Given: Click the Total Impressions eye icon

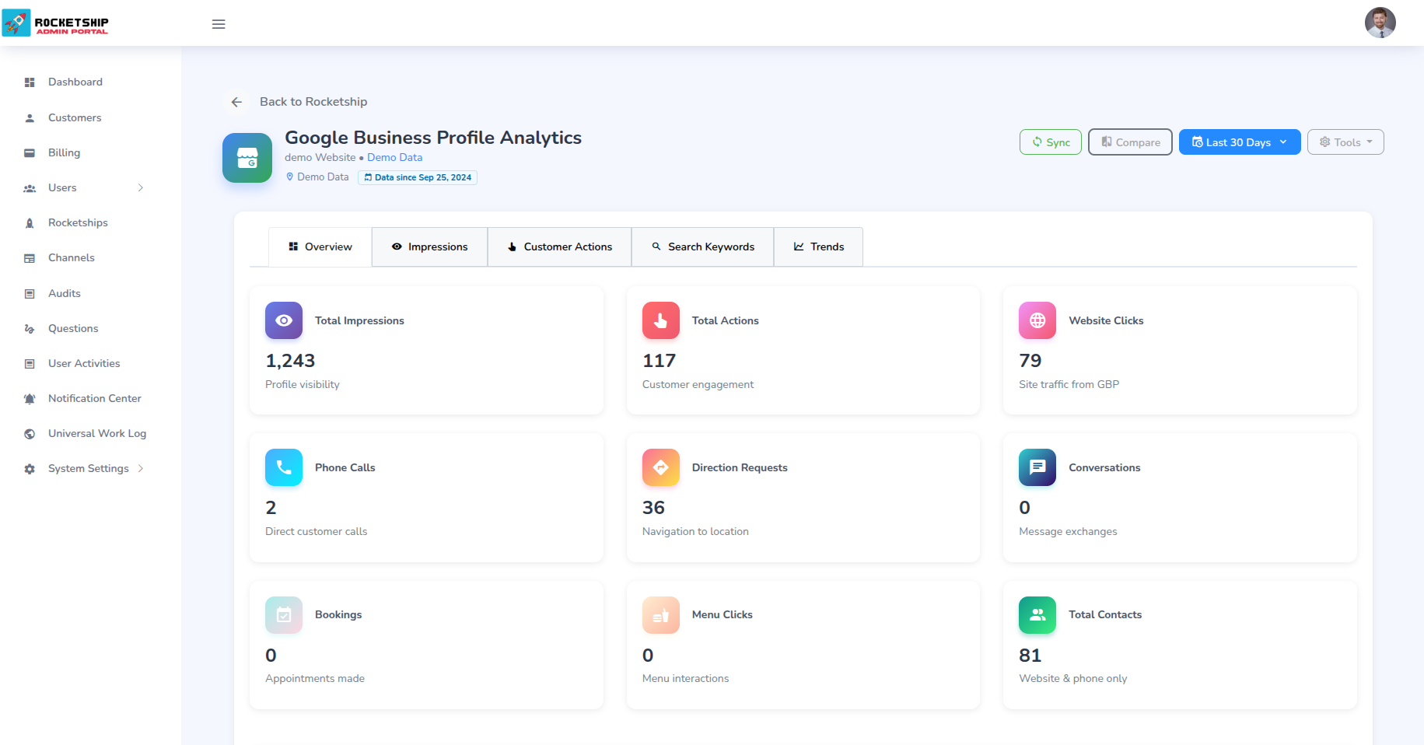Looking at the screenshot, I should (284, 320).
